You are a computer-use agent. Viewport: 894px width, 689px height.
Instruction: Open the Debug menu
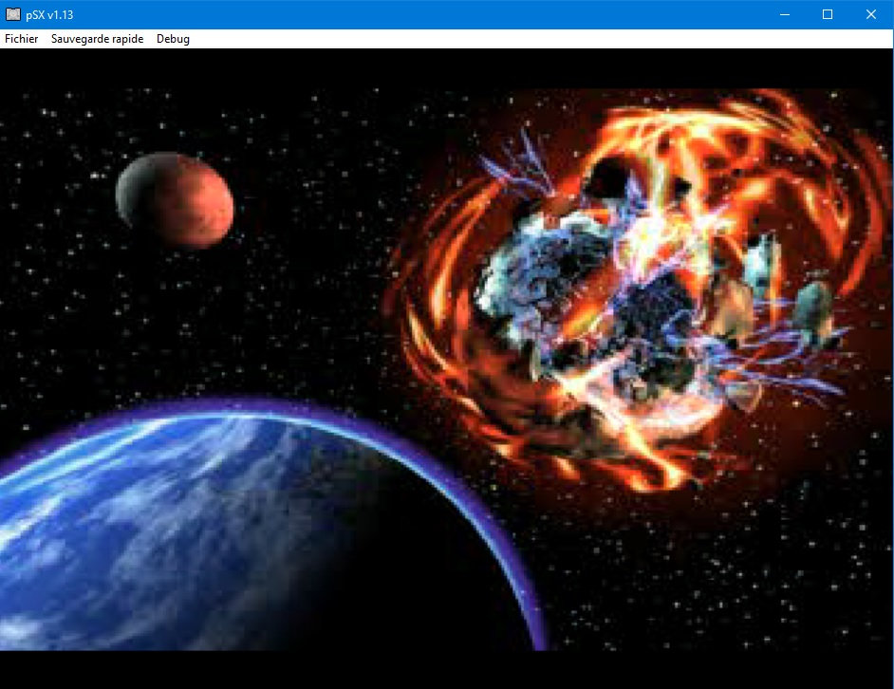click(x=173, y=39)
